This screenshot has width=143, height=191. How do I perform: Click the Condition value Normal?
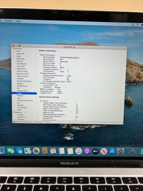(x=57, y=87)
